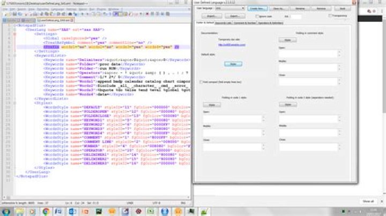Collapse the Styles fold marker on line 19
Screen dimensions: 386x216
(x=14, y=103)
